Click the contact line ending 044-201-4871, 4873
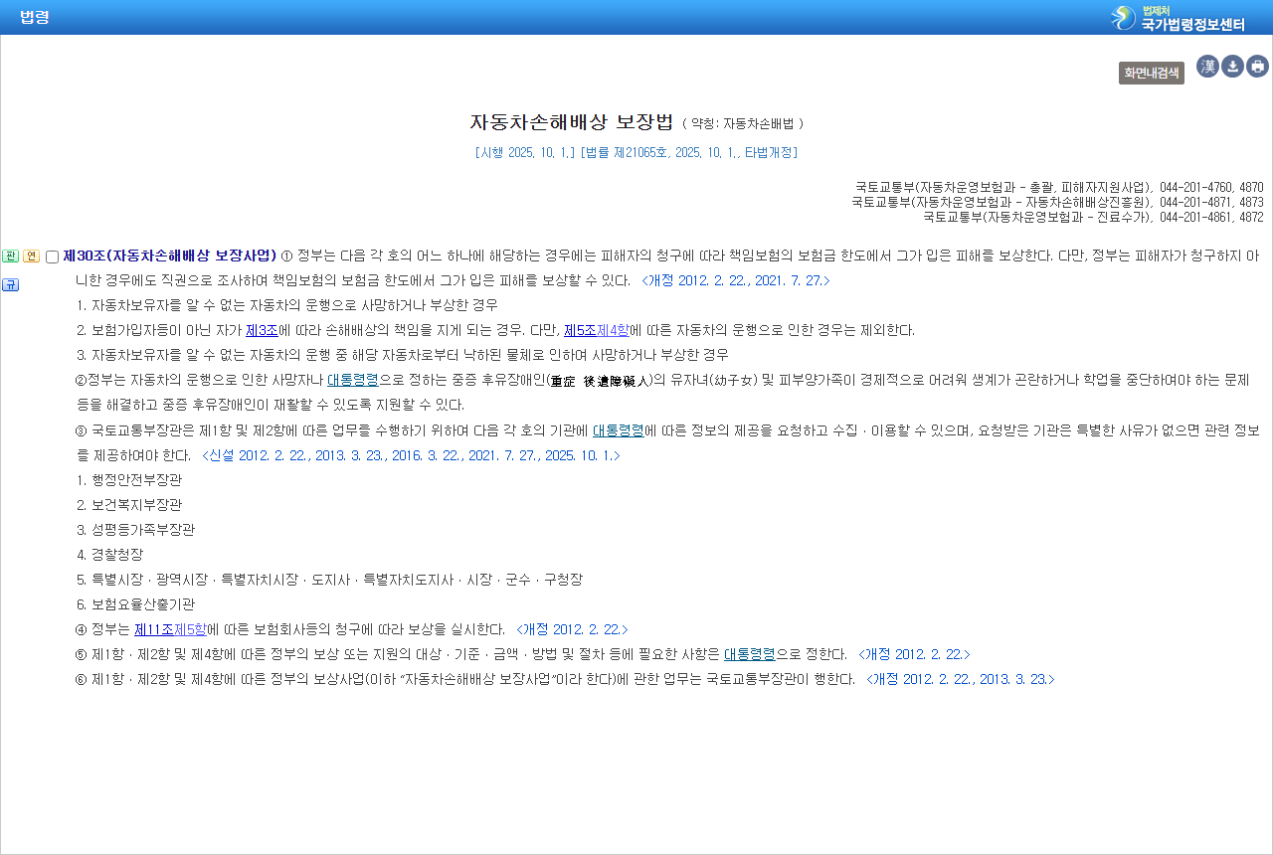 (1057, 202)
